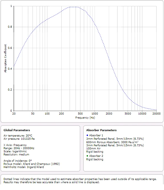Click 'Air temperature: 20°C' text
The height and width of the screenshot is (190, 164).
18,136
